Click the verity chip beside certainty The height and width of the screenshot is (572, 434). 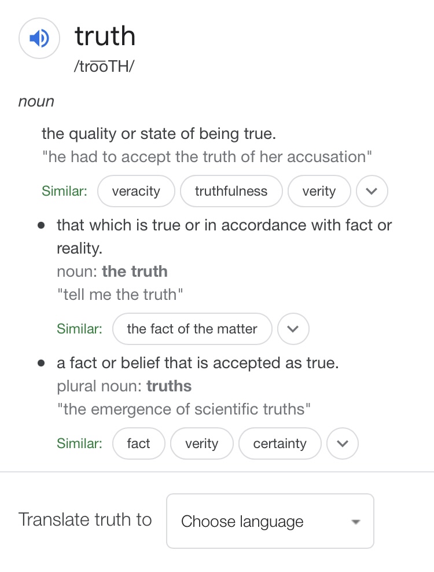[x=201, y=443]
